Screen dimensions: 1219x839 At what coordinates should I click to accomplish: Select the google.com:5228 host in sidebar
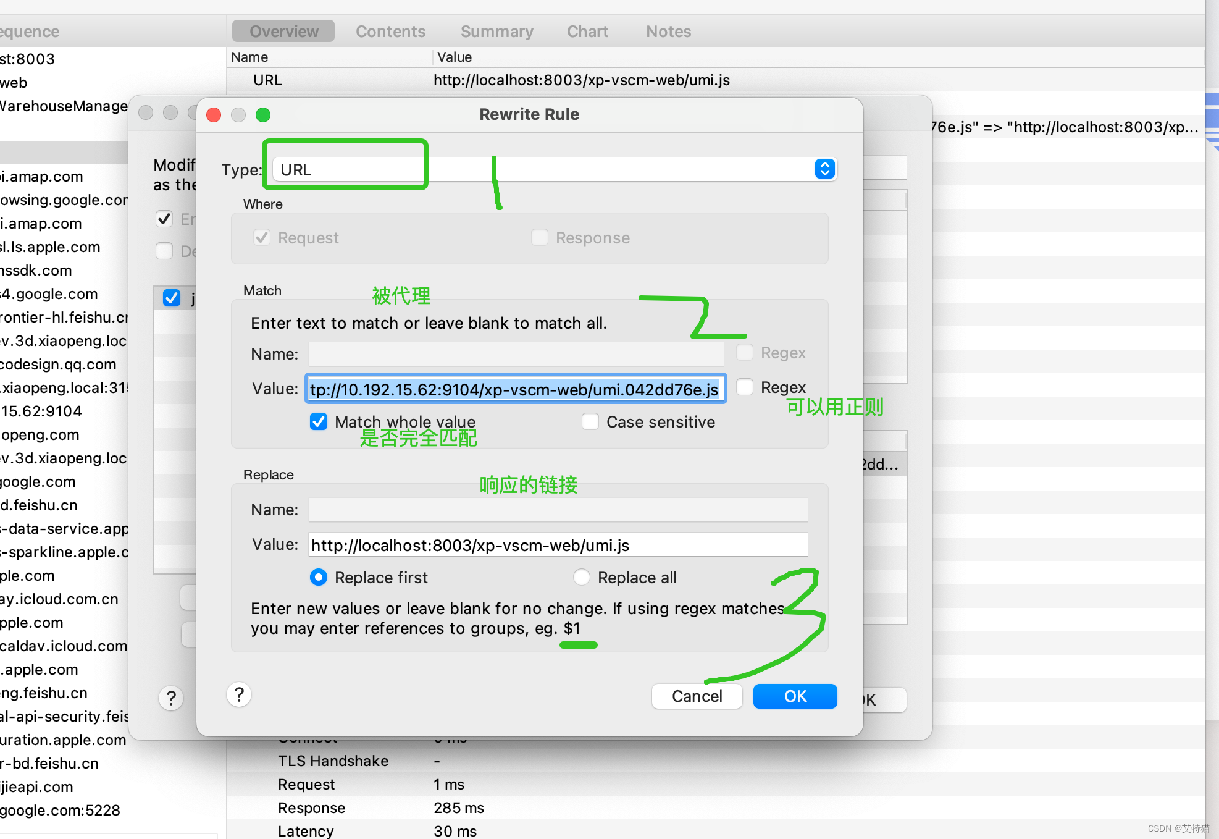60,811
